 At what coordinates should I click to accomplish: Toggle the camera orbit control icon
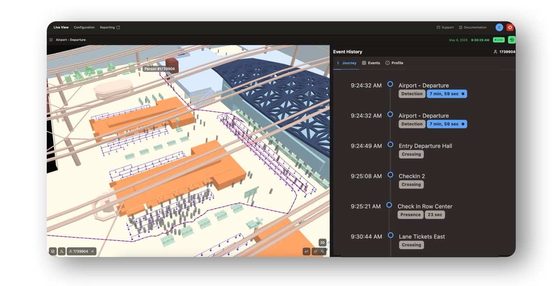pos(307,252)
